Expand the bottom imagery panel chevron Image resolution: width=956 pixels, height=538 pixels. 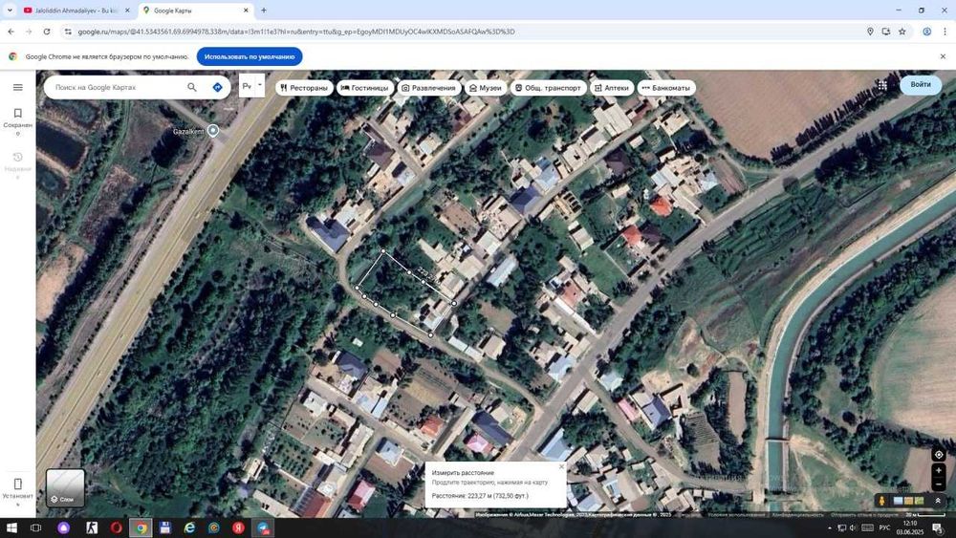(938, 501)
